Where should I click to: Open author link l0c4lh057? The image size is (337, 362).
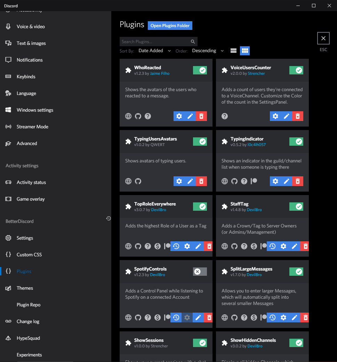click(256, 145)
